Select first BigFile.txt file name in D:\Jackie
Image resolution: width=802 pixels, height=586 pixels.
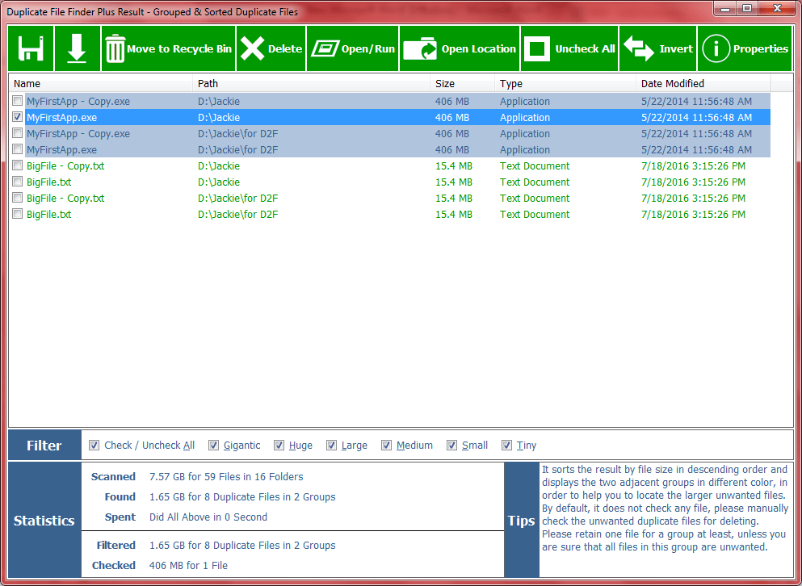tap(49, 182)
